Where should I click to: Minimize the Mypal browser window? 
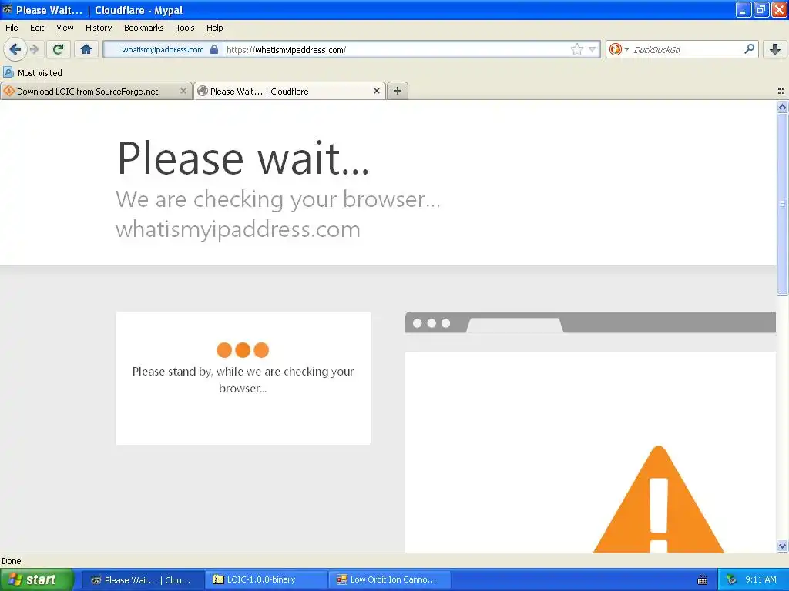(743, 9)
